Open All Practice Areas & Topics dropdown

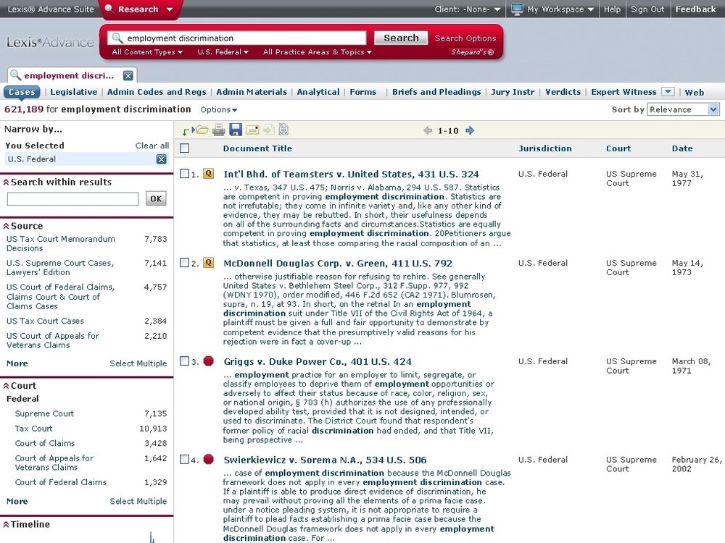(318, 52)
